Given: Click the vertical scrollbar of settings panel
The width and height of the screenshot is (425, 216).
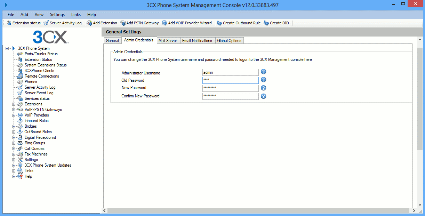Looking at the screenshot, I should point(420,99).
